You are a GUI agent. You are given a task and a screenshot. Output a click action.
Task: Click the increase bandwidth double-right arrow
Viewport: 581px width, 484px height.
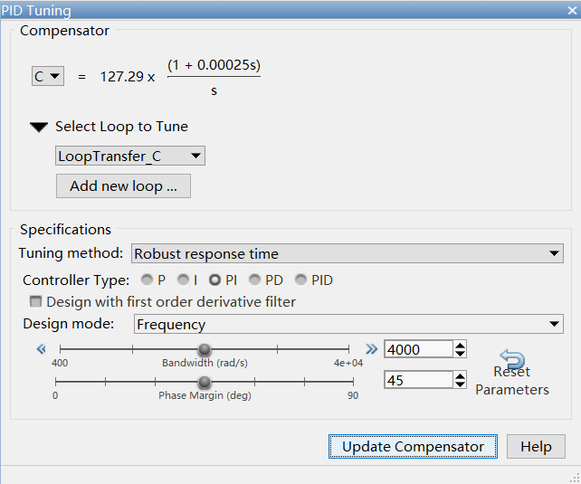tap(371, 349)
